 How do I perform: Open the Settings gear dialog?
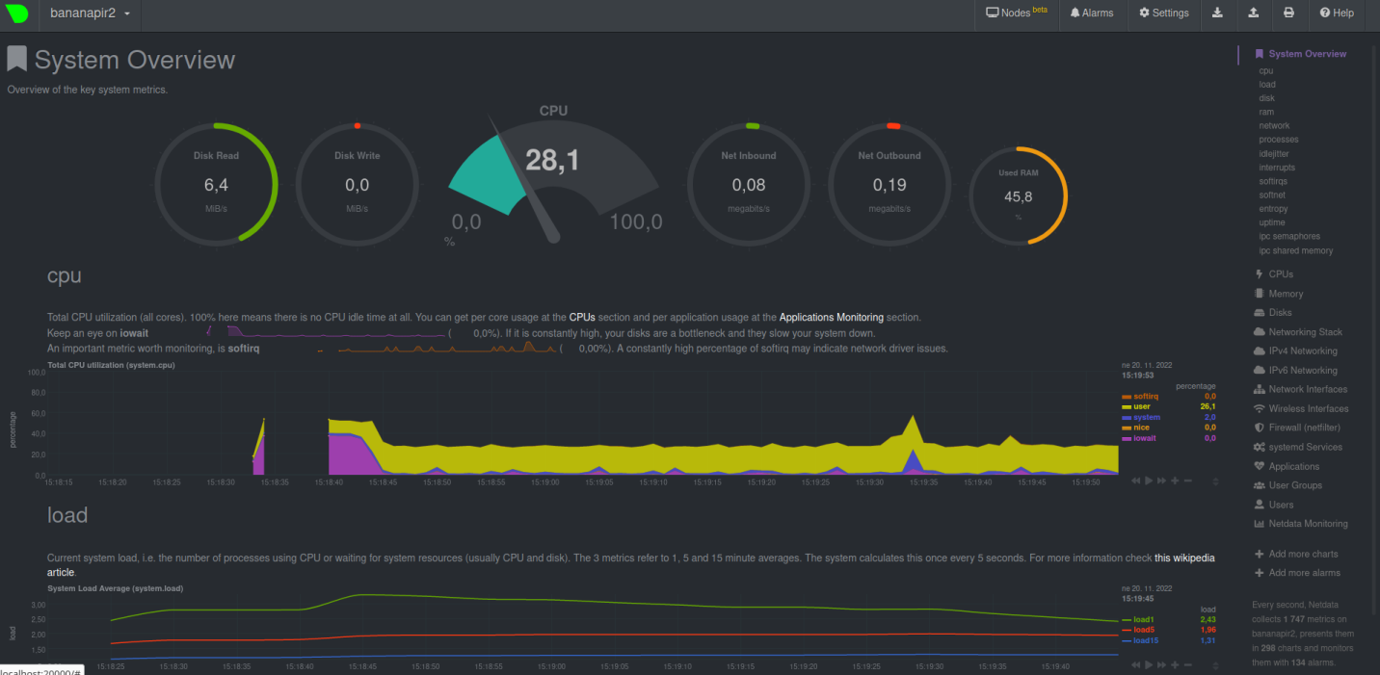coord(1163,13)
